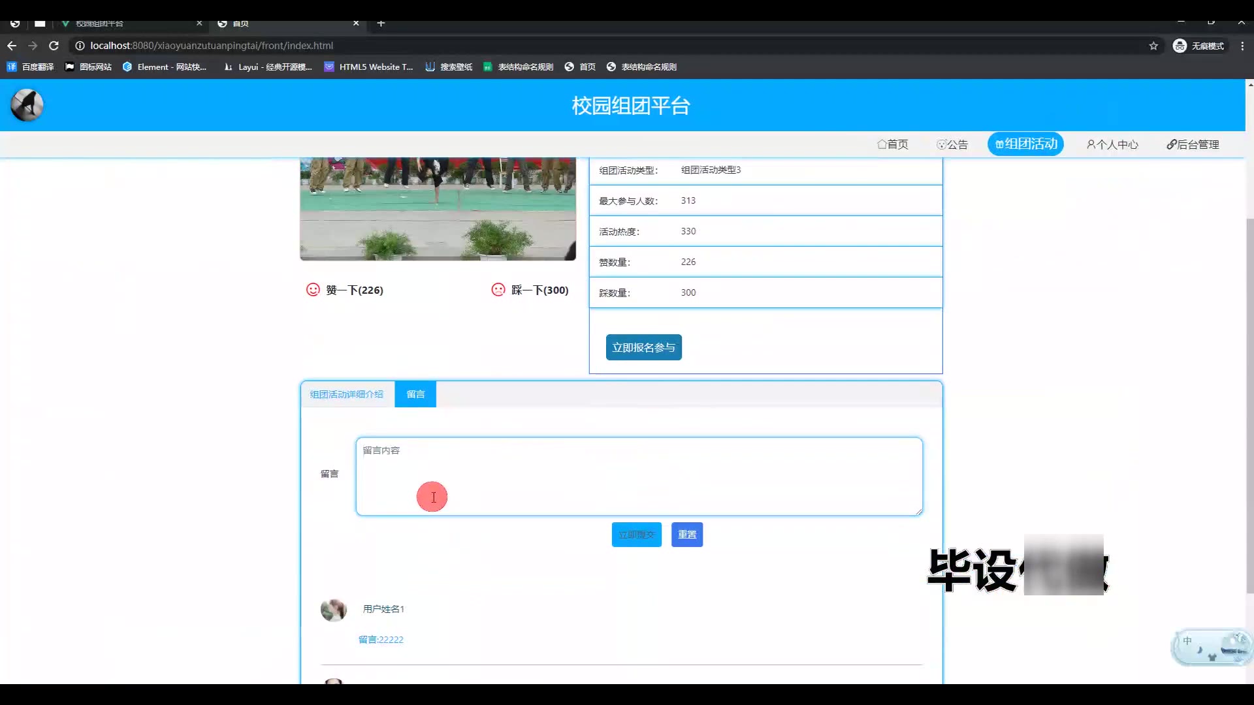1254x705 pixels.
Task: Switch to the 组团活动详细介绍 tab
Action: coord(347,394)
